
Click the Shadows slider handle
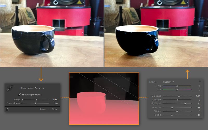tap(172, 108)
